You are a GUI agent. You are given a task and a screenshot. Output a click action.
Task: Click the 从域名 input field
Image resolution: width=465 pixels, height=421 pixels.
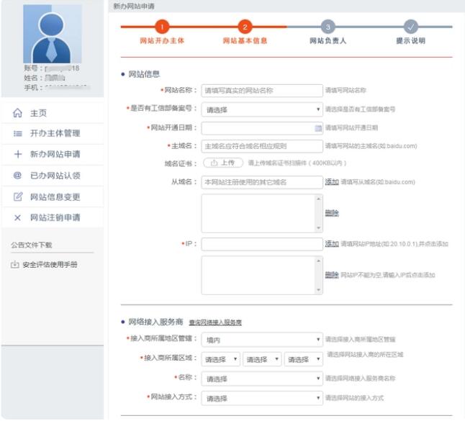[x=262, y=182]
